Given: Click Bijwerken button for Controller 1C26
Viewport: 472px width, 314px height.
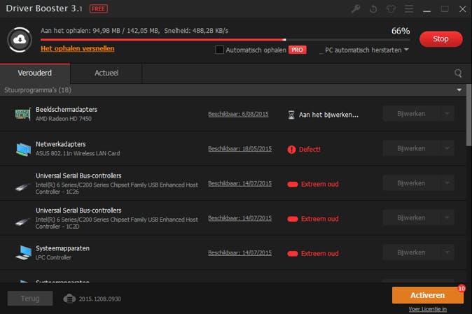Looking at the screenshot, I should pos(411,183).
